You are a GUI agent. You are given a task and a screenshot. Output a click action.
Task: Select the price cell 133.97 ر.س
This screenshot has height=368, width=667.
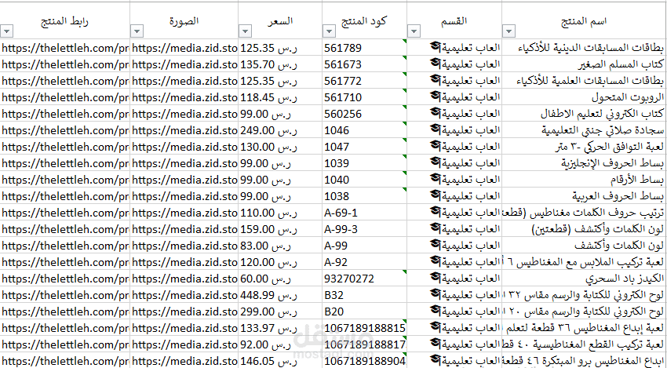click(280, 328)
